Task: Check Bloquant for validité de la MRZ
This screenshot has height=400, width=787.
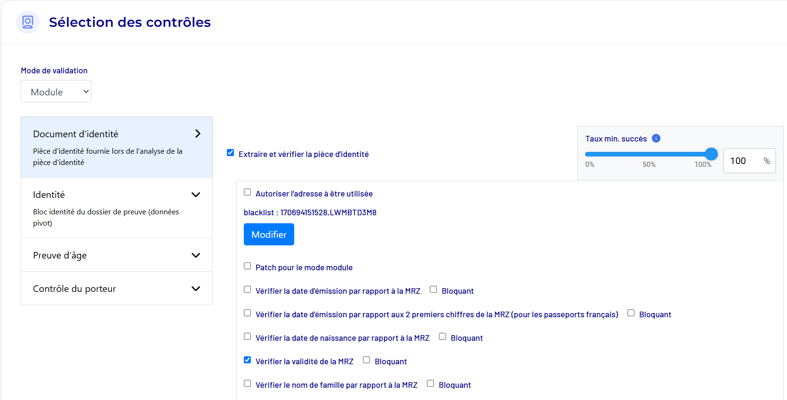Action: 366,360
